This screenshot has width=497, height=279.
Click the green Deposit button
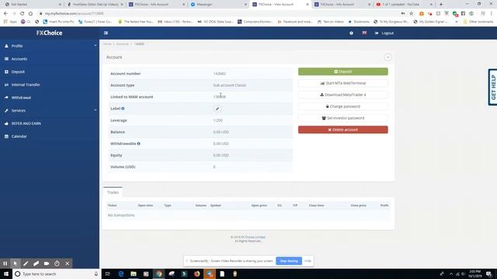pos(342,71)
